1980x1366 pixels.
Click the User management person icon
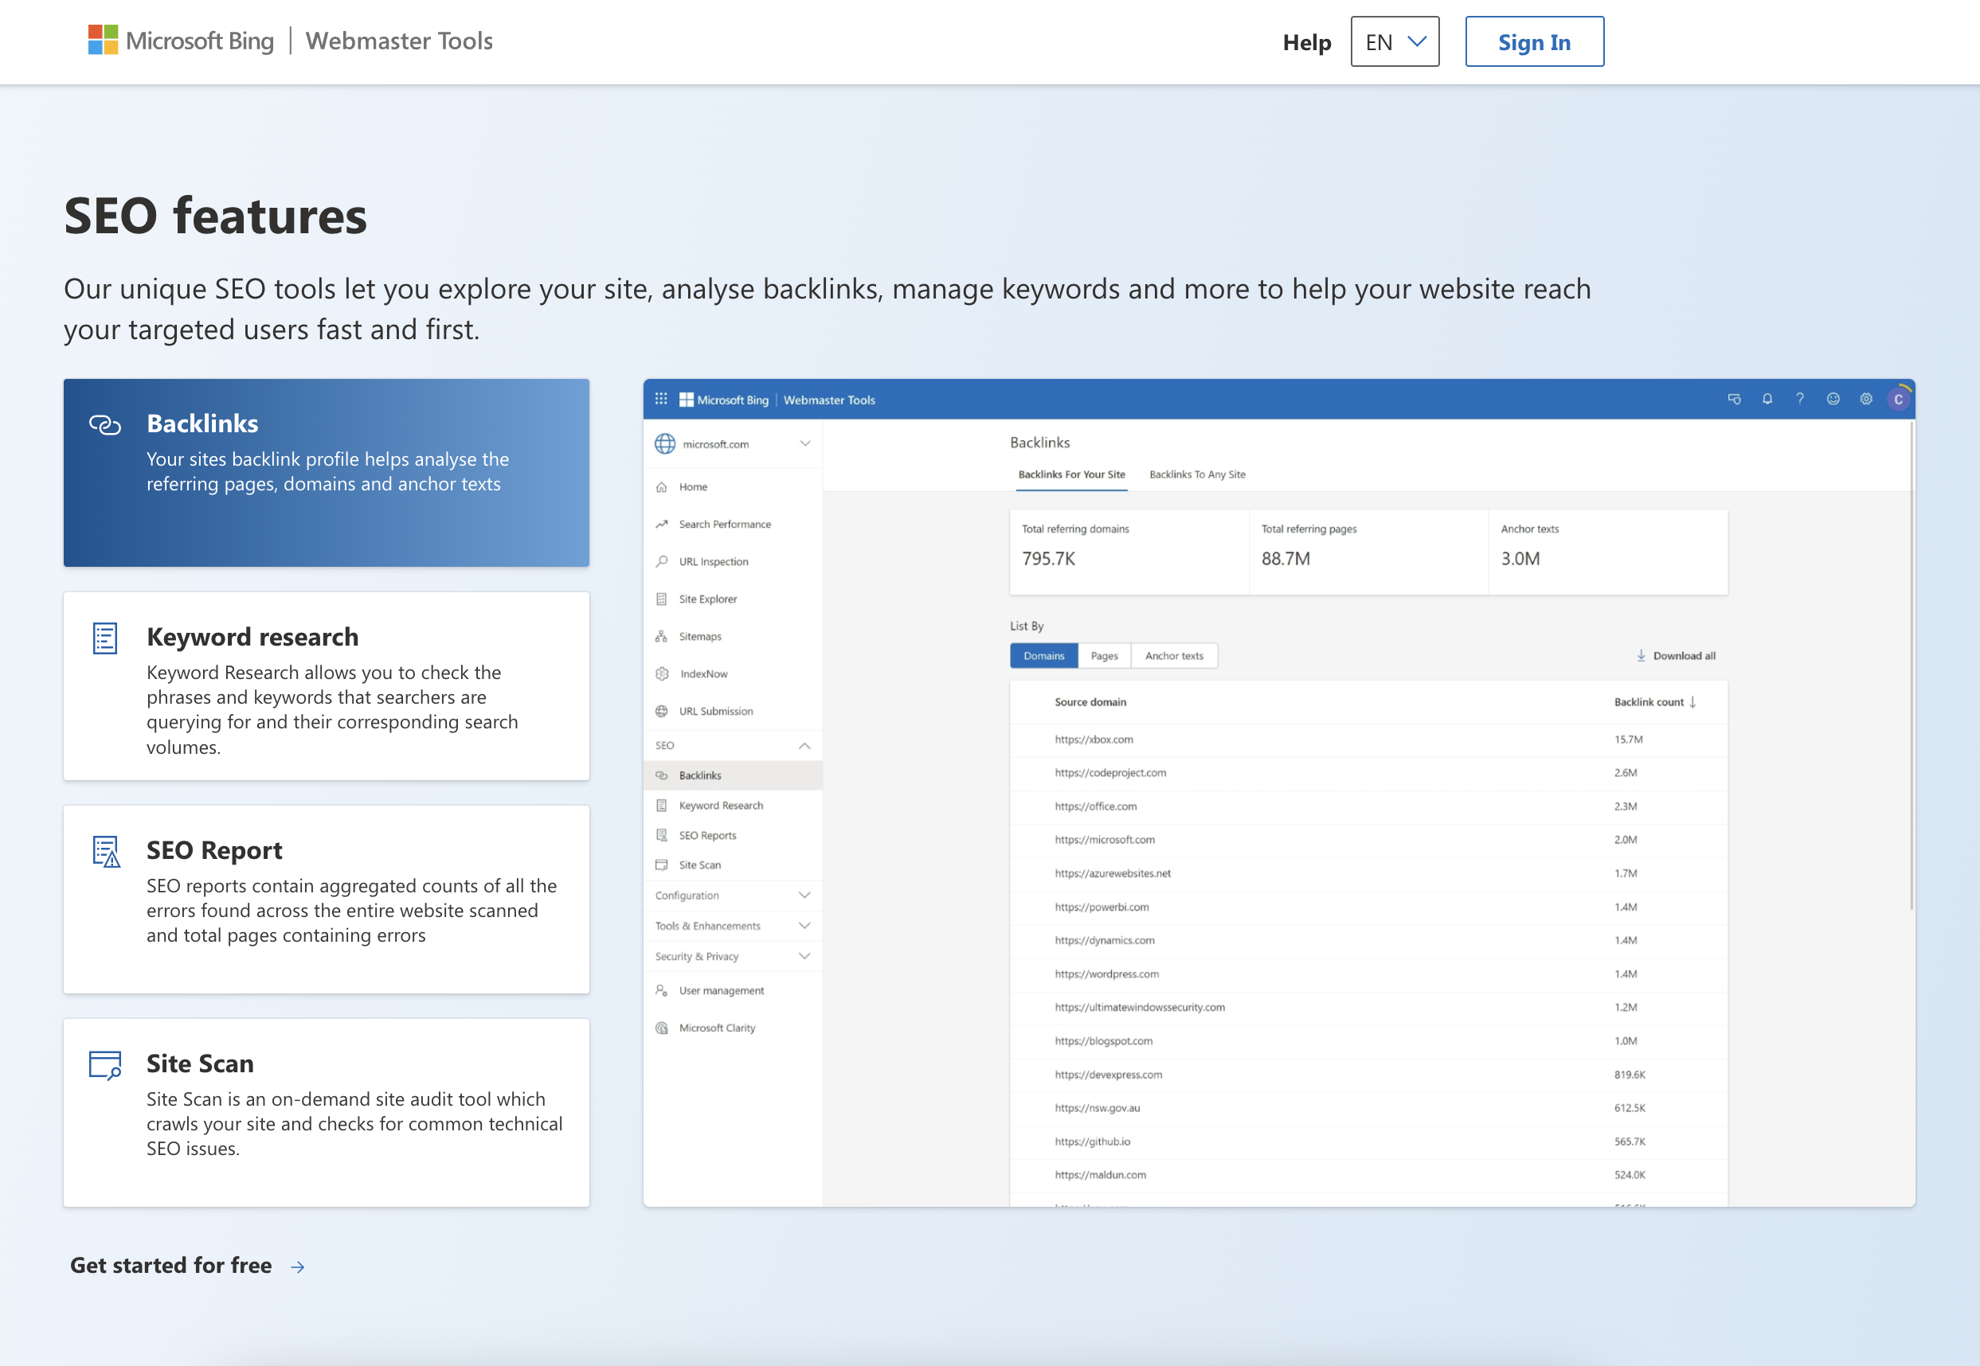point(661,990)
